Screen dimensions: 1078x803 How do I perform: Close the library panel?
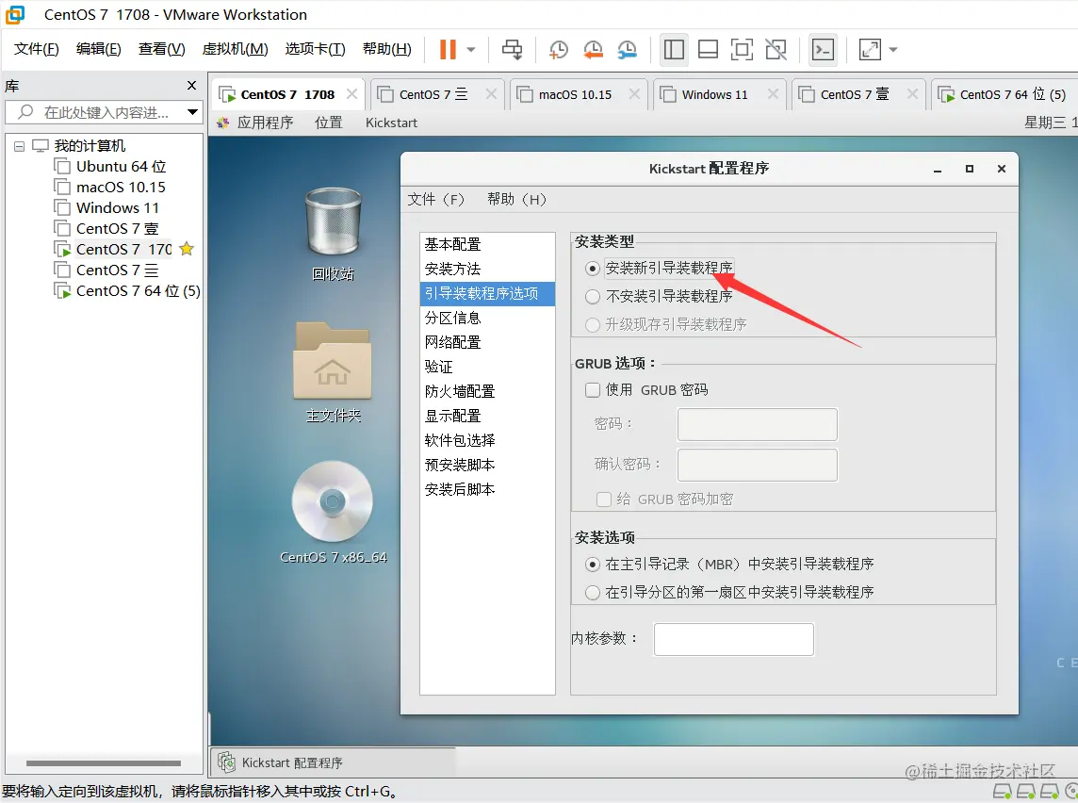pyautogui.click(x=192, y=85)
